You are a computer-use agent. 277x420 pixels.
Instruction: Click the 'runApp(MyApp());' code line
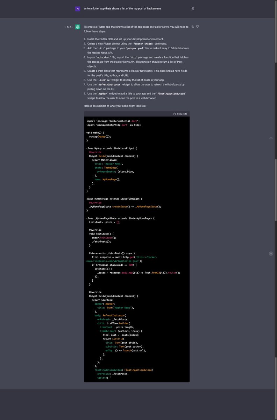(x=100, y=136)
